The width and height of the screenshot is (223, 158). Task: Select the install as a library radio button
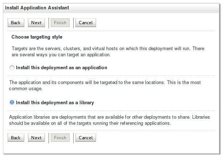[12, 103]
